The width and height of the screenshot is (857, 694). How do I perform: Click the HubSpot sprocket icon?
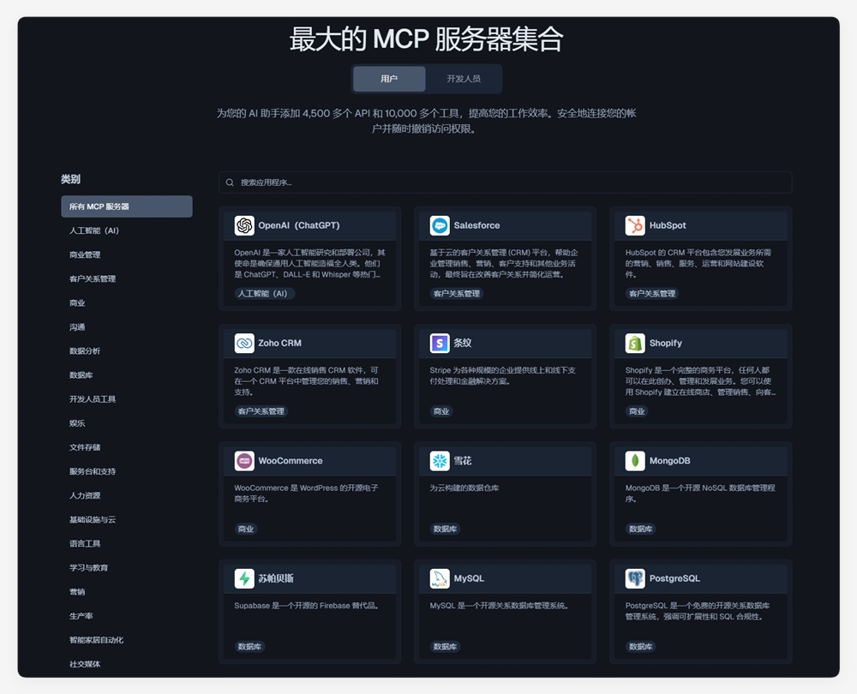click(x=635, y=225)
